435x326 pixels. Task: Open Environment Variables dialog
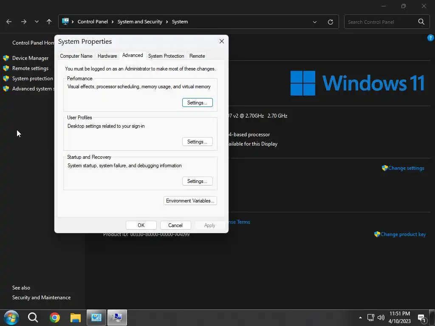click(190, 201)
